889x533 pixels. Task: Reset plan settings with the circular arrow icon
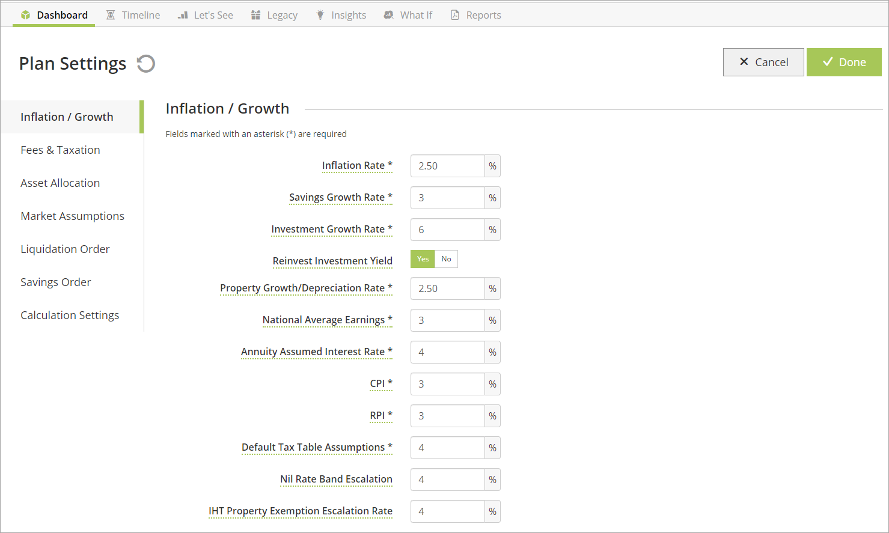pyautogui.click(x=146, y=64)
